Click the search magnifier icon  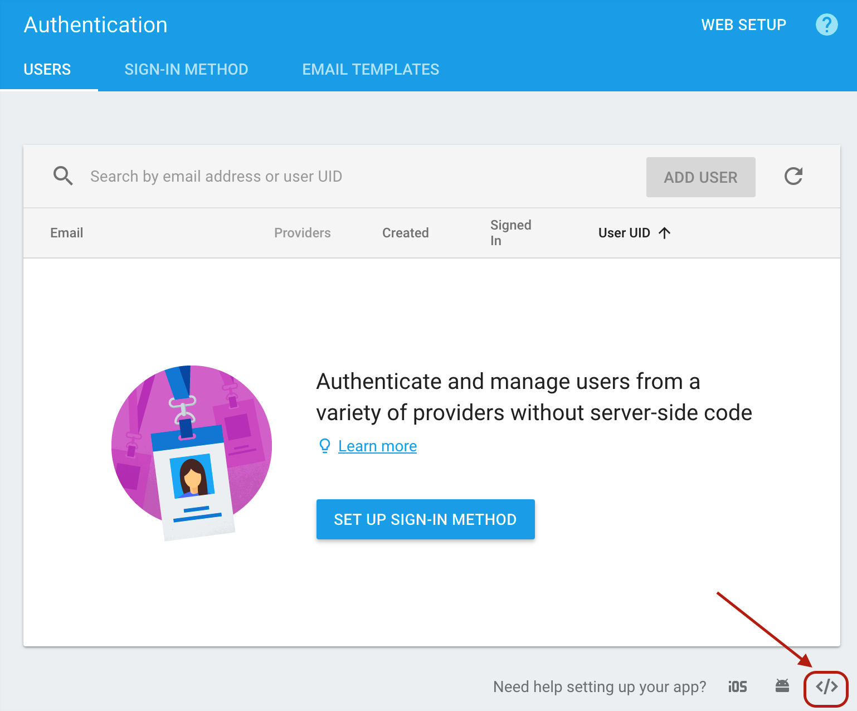[x=63, y=176]
